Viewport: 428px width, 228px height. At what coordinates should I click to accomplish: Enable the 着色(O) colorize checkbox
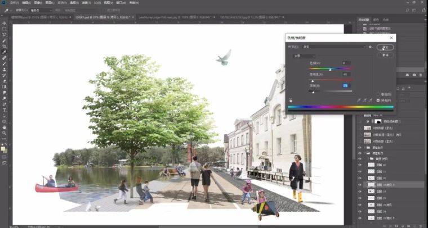coord(378,94)
